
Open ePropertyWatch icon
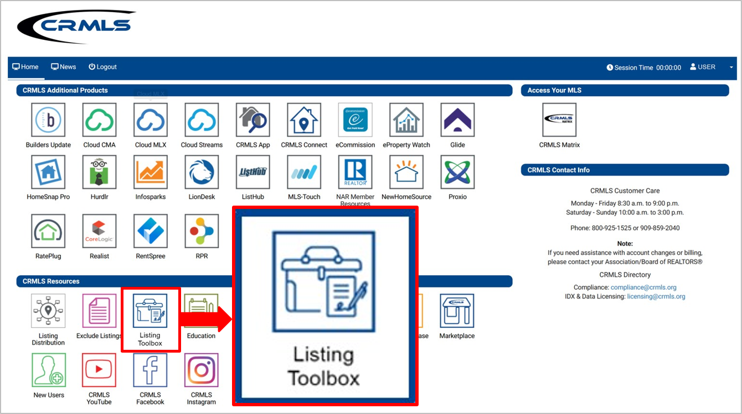(406, 120)
